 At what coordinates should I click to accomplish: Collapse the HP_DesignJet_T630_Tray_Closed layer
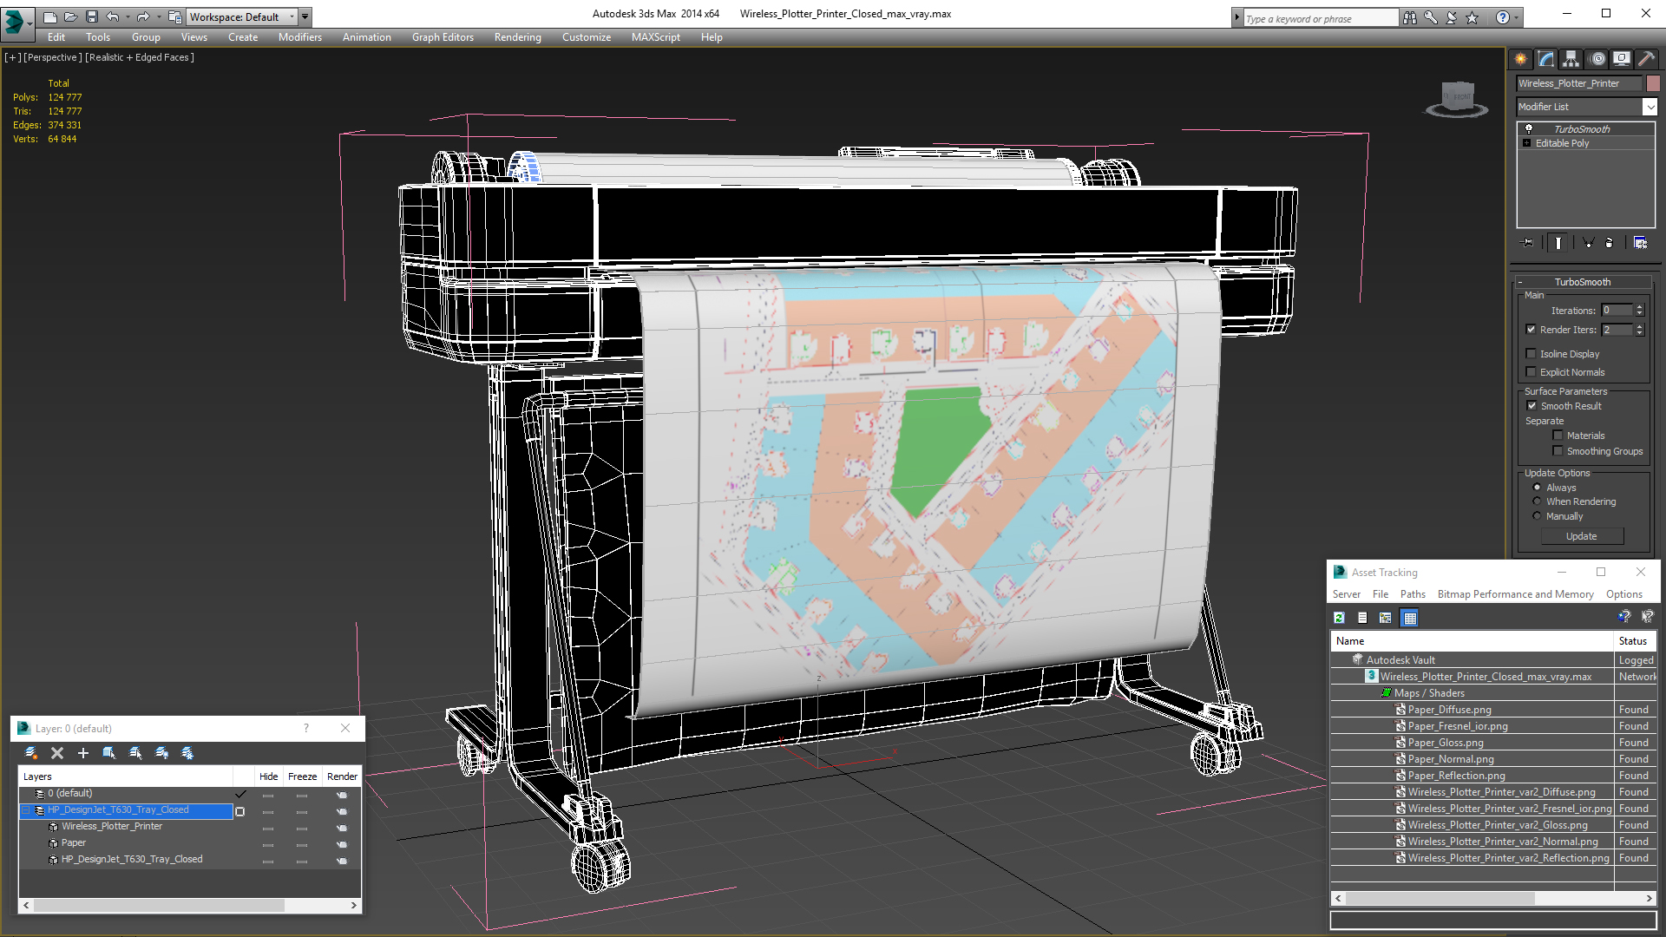tap(26, 810)
